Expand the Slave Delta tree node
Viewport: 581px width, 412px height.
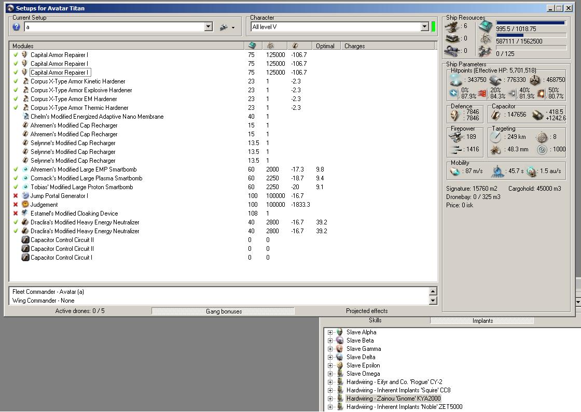pos(330,357)
